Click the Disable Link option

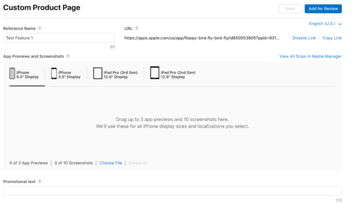tap(304, 38)
